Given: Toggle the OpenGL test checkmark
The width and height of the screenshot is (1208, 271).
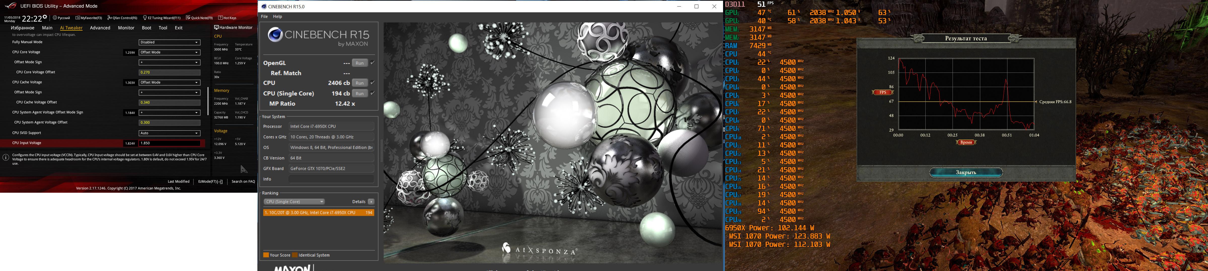Looking at the screenshot, I should point(372,63).
